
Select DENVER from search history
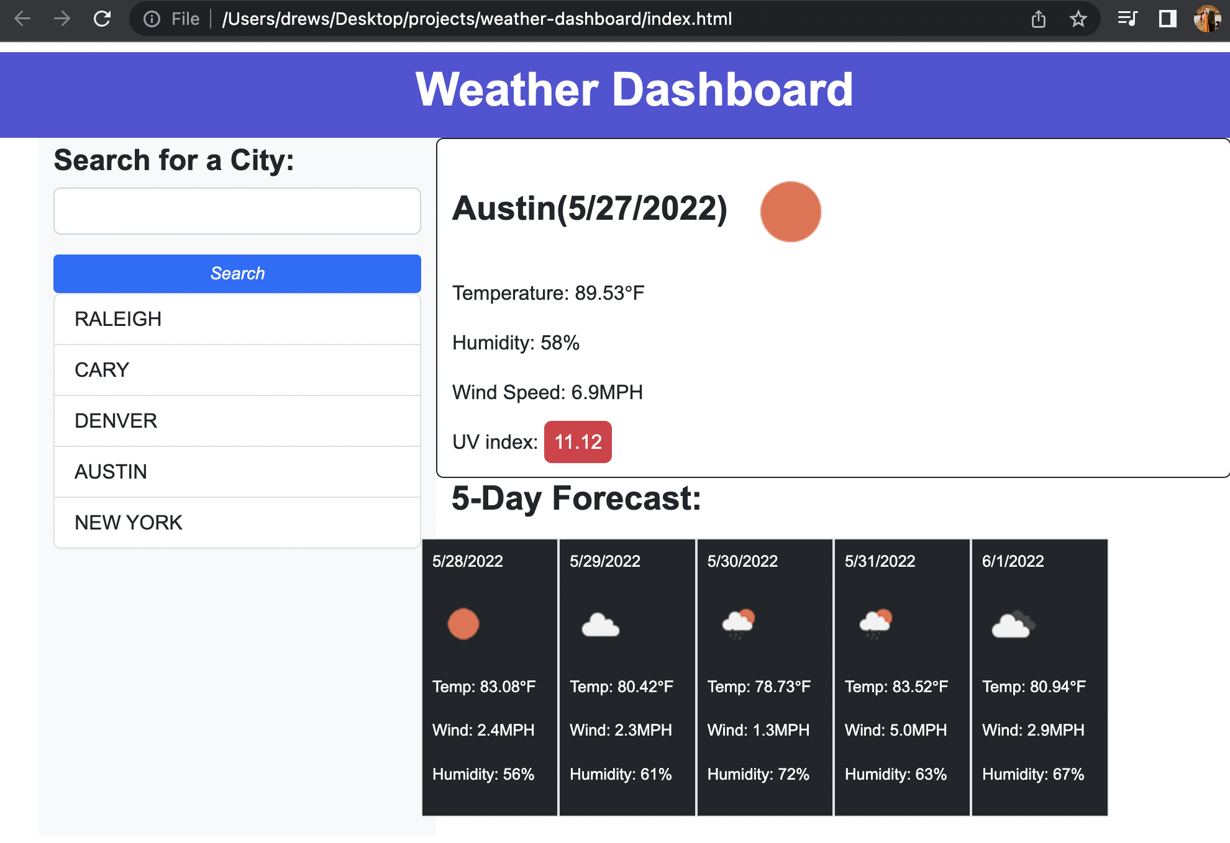pyautogui.click(x=237, y=421)
